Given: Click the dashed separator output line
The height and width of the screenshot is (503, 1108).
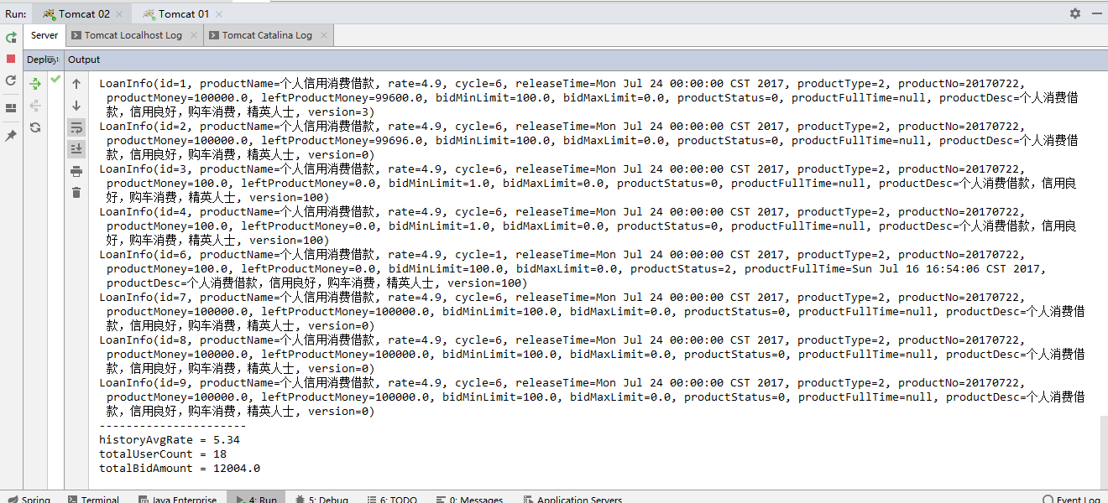Looking at the screenshot, I should [x=172, y=425].
